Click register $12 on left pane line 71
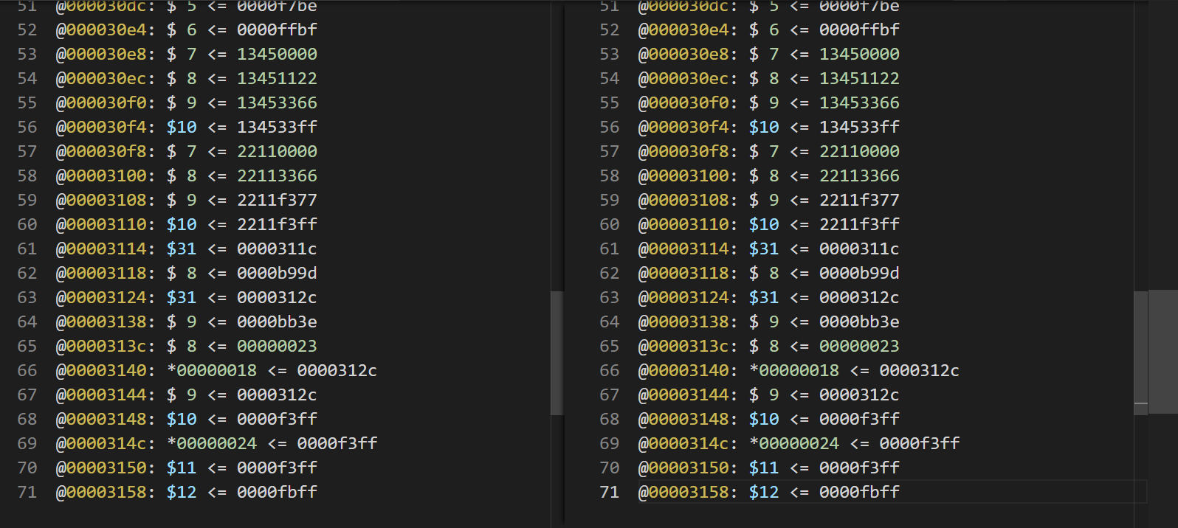 coord(182,492)
